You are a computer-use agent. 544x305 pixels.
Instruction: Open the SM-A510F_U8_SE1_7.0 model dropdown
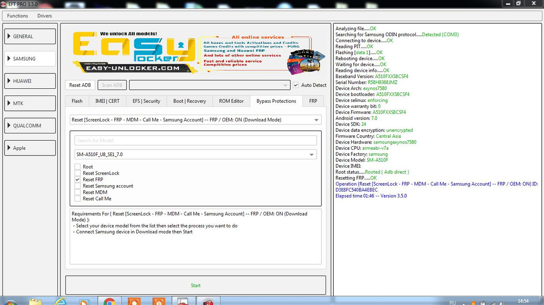pyautogui.click(x=195, y=155)
